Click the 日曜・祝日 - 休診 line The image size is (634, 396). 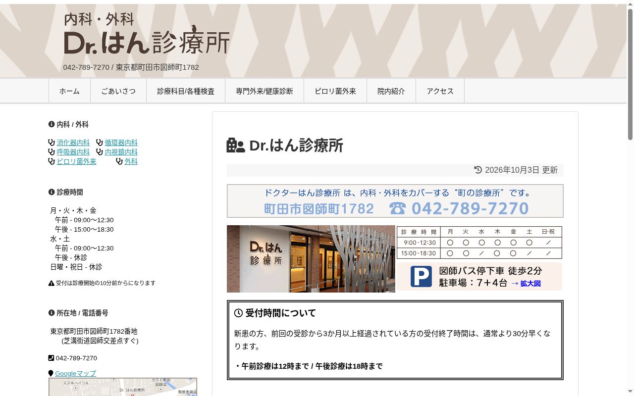coord(76,267)
